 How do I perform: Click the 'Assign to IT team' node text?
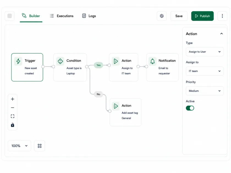[x=127, y=71]
